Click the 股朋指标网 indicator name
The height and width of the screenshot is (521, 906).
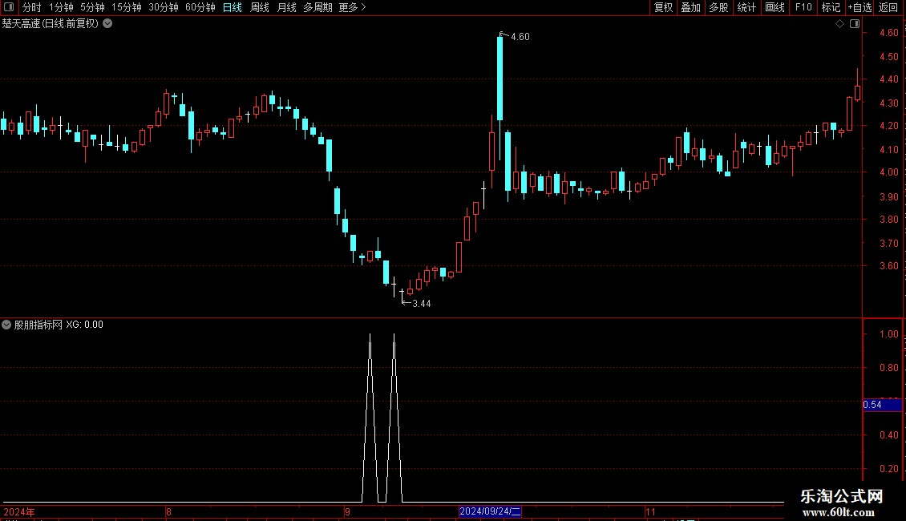tap(38, 325)
